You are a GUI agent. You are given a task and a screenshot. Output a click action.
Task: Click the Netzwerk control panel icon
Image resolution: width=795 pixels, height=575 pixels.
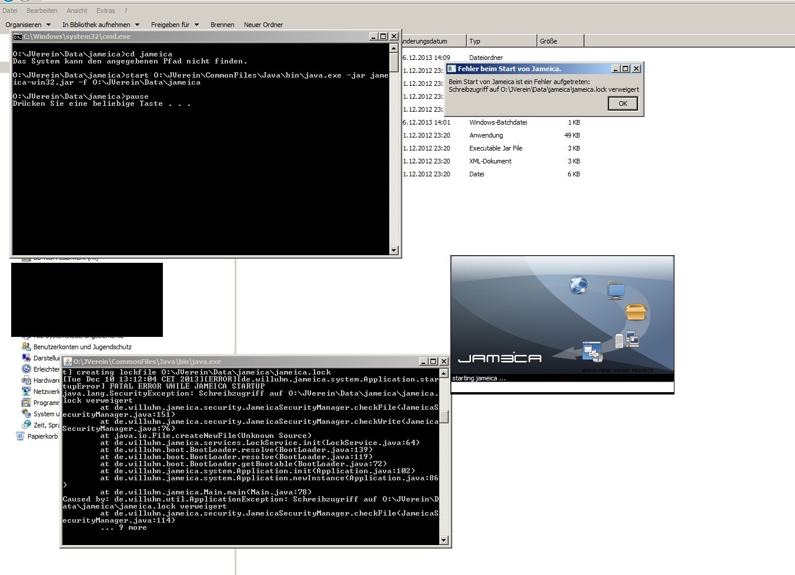(26, 392)
